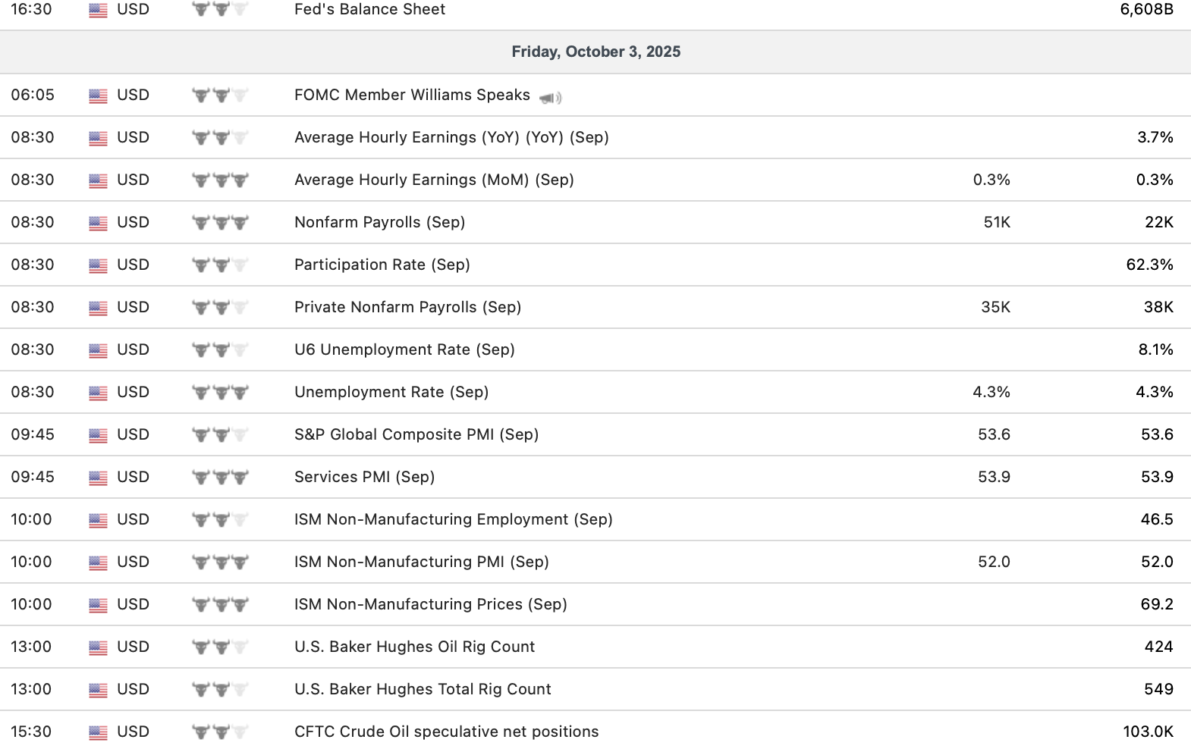Click the US flag in U6 Unemployment Rate row
Viewport: 1191px width, 752px height.
(x=98, y=350)
